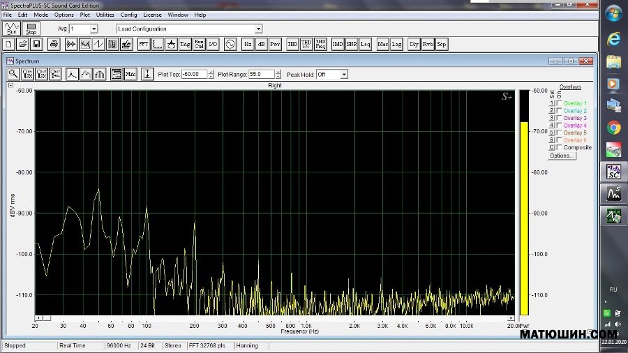Click the overlay Options... button
Image resolution: width=628 pixels, height=353 pixels.
click(561, 156)
